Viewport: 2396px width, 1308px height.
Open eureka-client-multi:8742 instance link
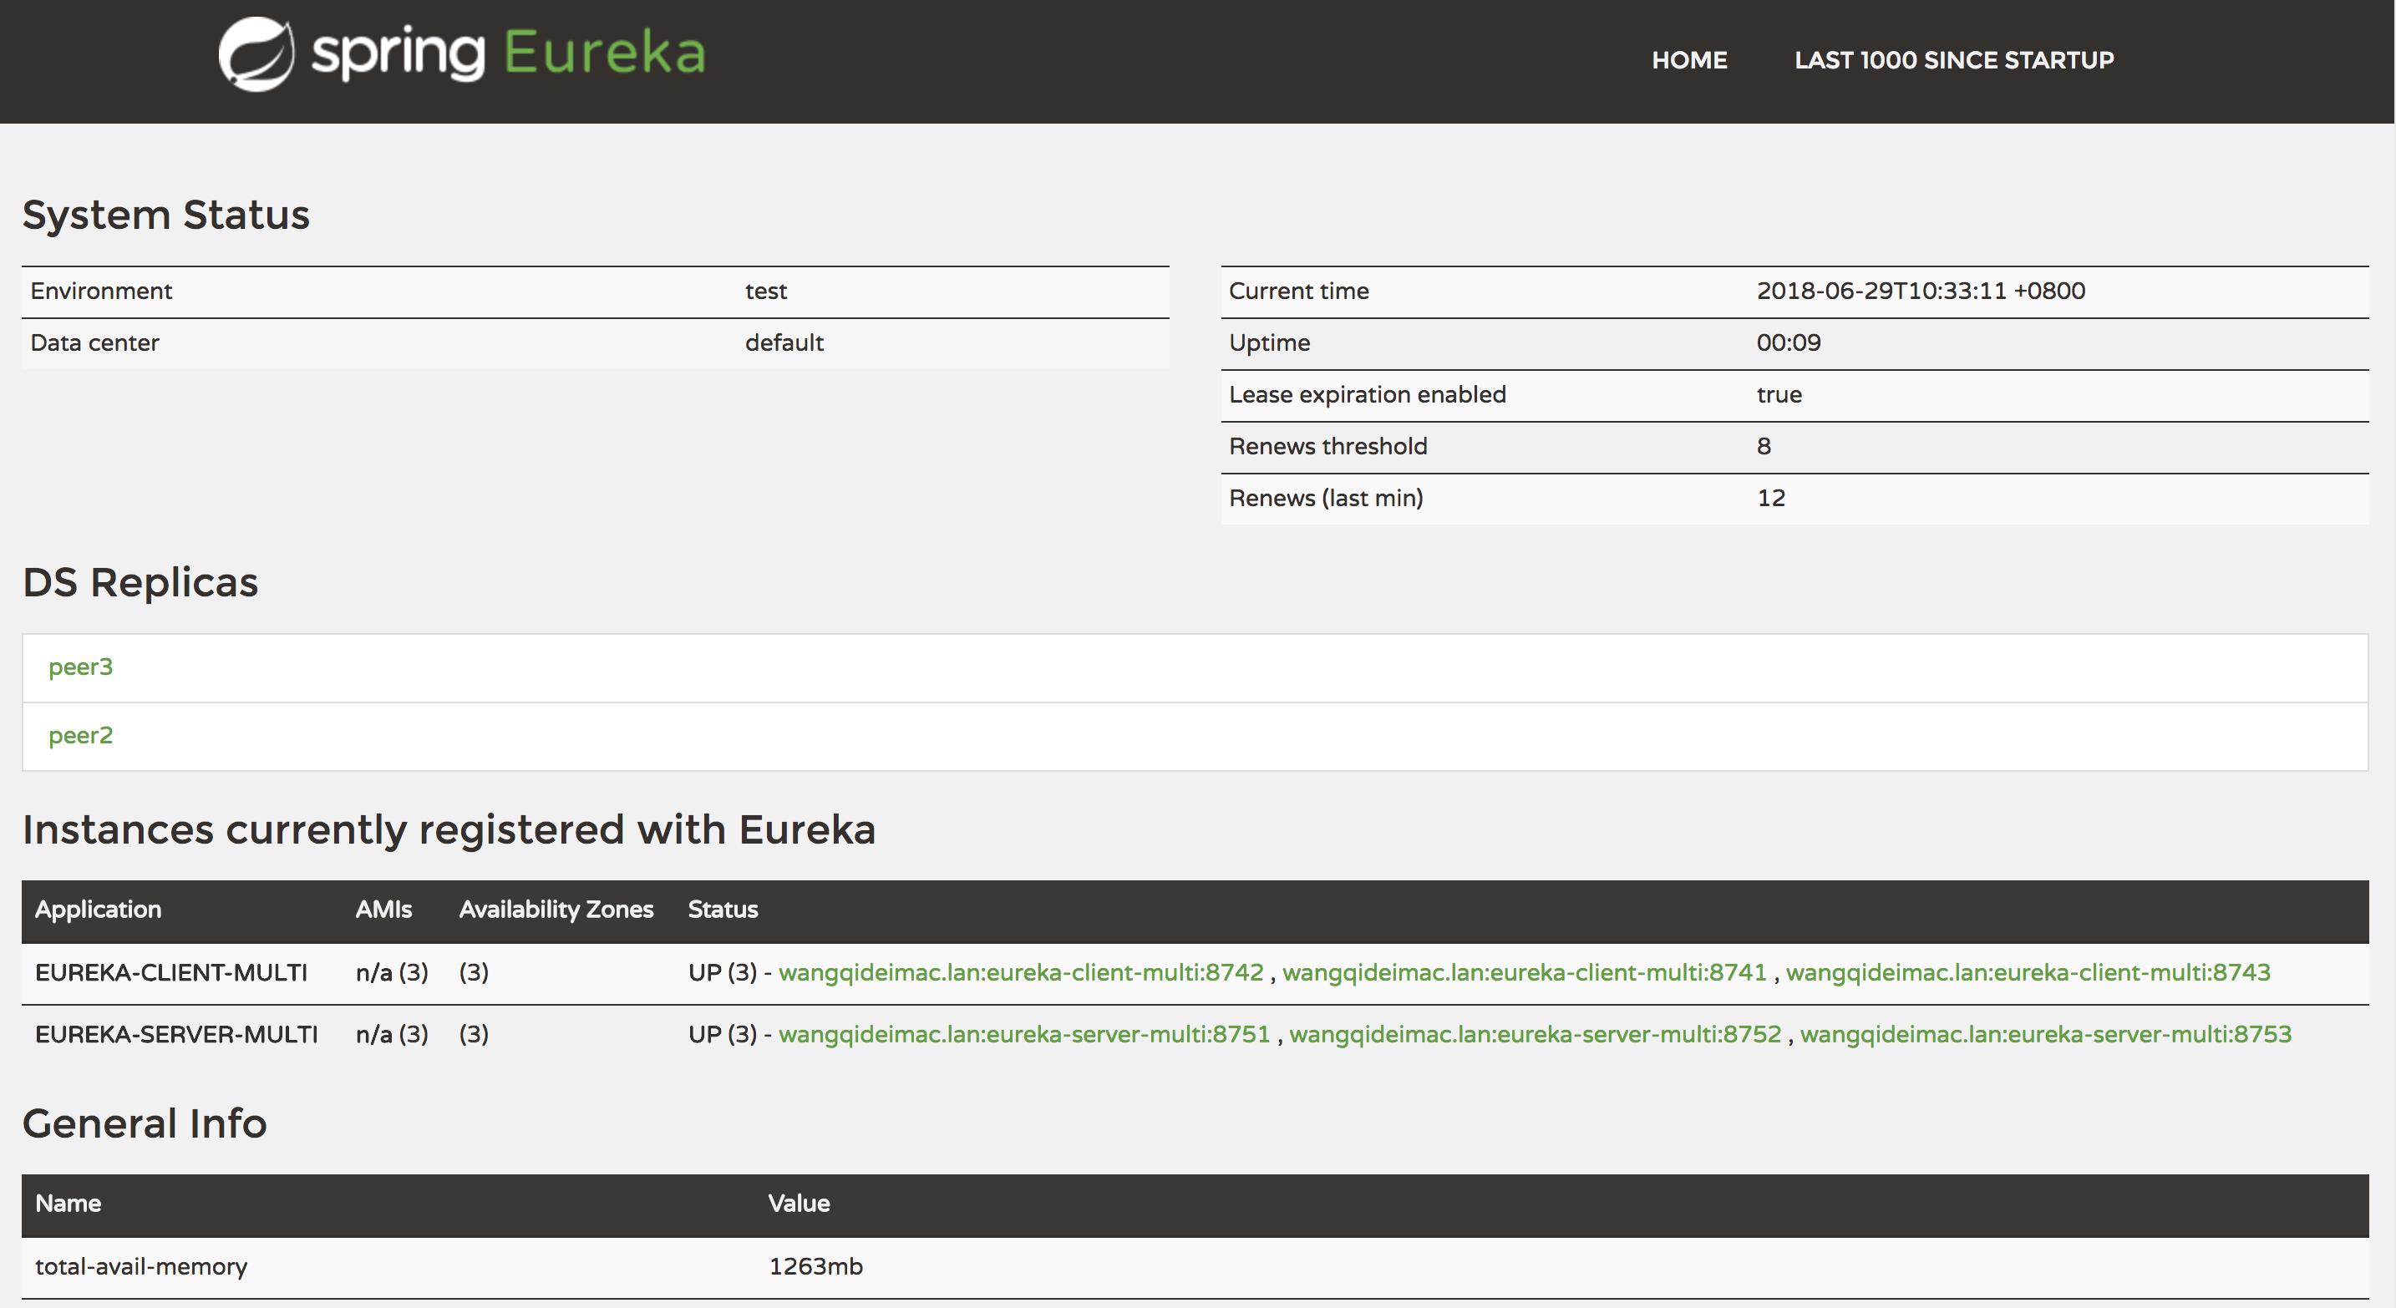pos(1021,972)
